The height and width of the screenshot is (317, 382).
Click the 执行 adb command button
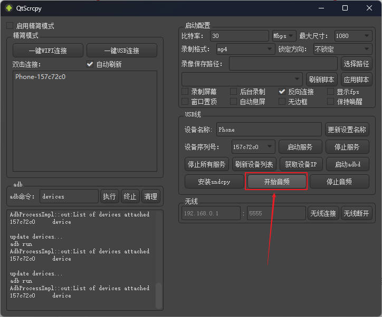coord(109,196)
